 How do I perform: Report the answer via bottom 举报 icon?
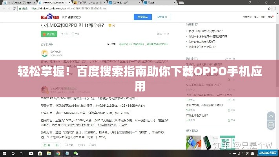[x=93, y=145]
